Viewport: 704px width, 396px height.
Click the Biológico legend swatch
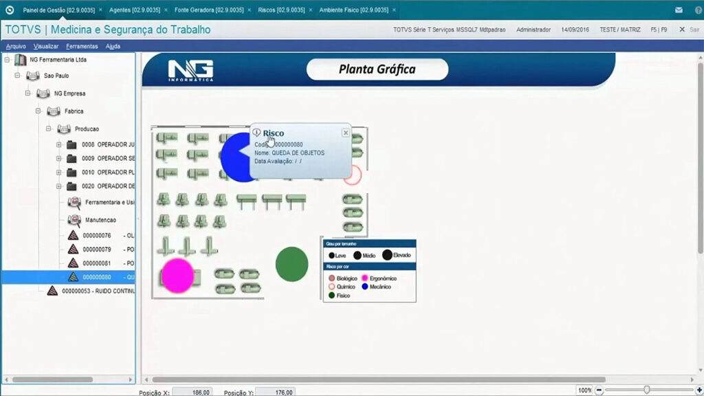(x=332, y=278)
